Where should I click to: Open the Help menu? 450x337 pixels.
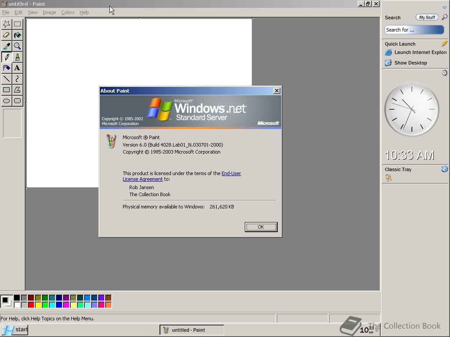click(x=84, y=12)
